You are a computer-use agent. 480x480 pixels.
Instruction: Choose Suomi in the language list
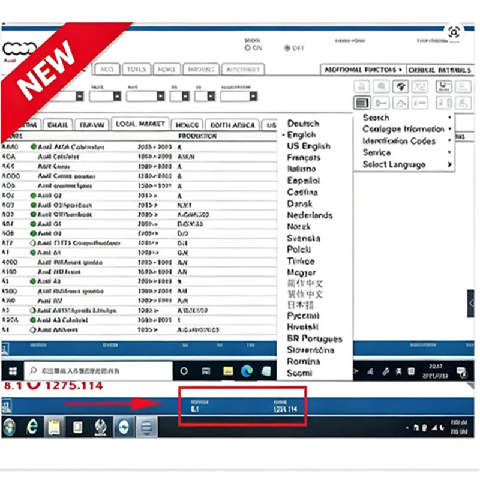(x=299, y=373)
